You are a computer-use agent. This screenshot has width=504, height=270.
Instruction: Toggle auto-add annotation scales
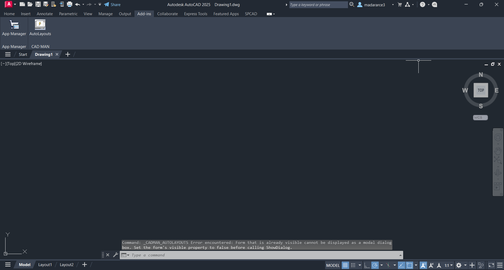click(431, 265)
